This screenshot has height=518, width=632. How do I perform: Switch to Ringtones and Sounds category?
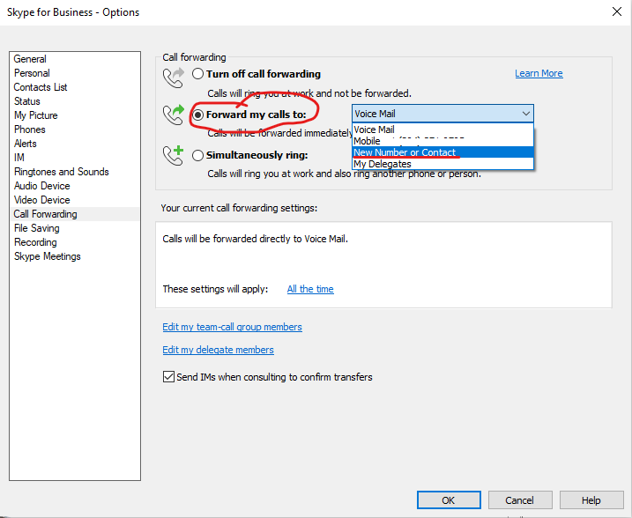(x=61, y=172)
